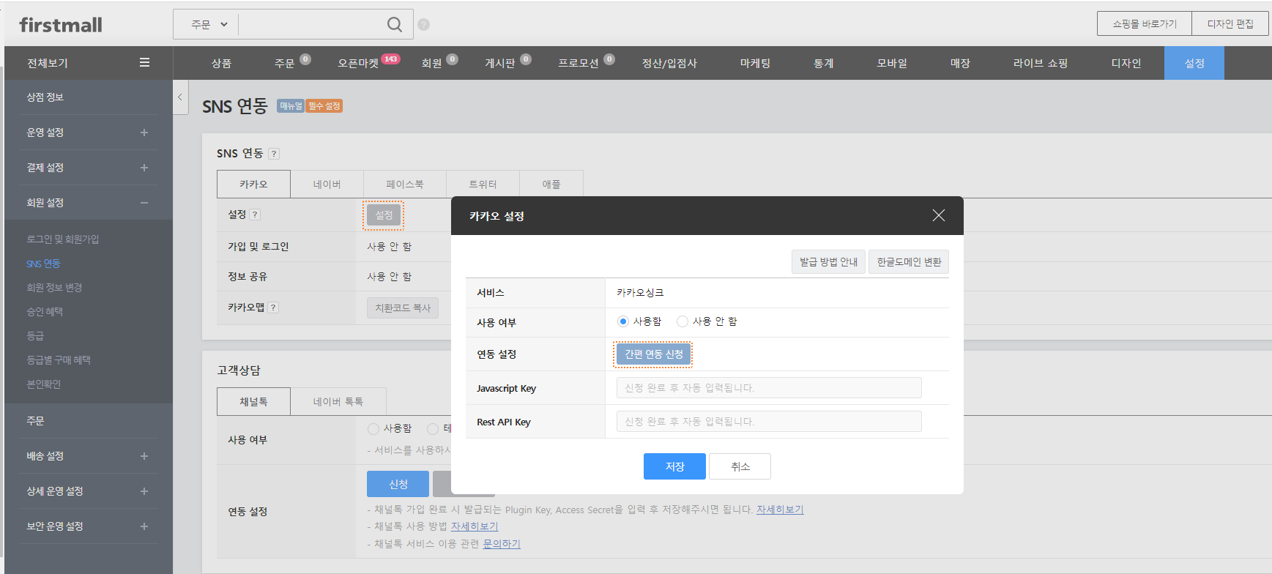Collapse 회원 설정 in sidebar
This screenshot has width=1272, height=574.
click(144, 203)
